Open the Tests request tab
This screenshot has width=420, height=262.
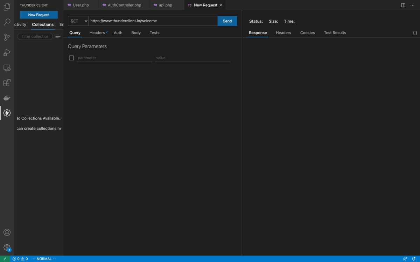tap(154, 33)
